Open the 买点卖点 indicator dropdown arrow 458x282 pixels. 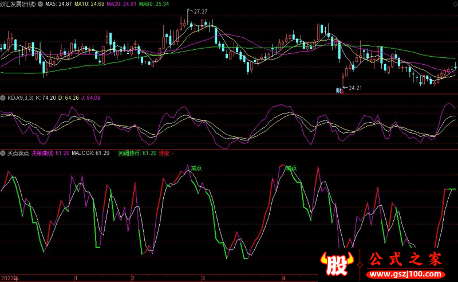pyautogui.click(x=3, y=153)
